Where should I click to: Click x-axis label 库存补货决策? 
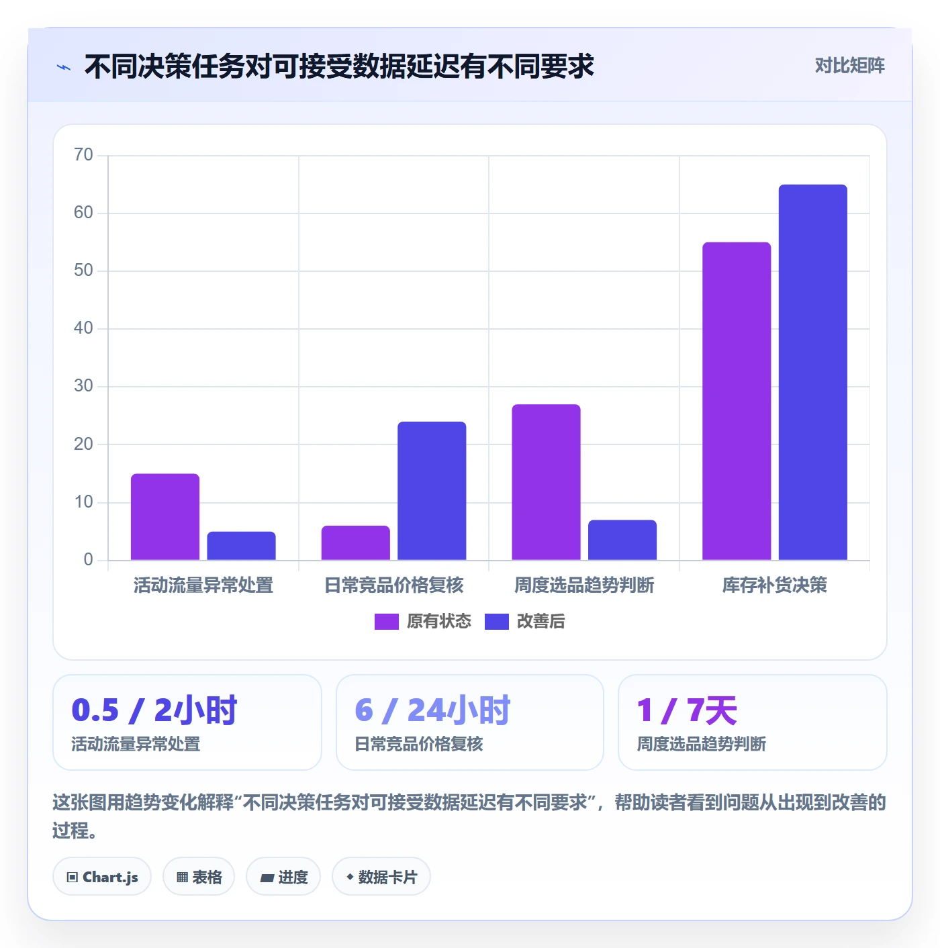775,585
